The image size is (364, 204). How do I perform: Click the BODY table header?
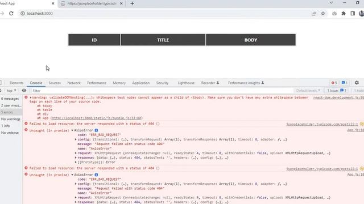tap(251, 40)
